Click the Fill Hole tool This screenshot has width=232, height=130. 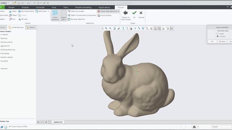click(x=23, y=19)
